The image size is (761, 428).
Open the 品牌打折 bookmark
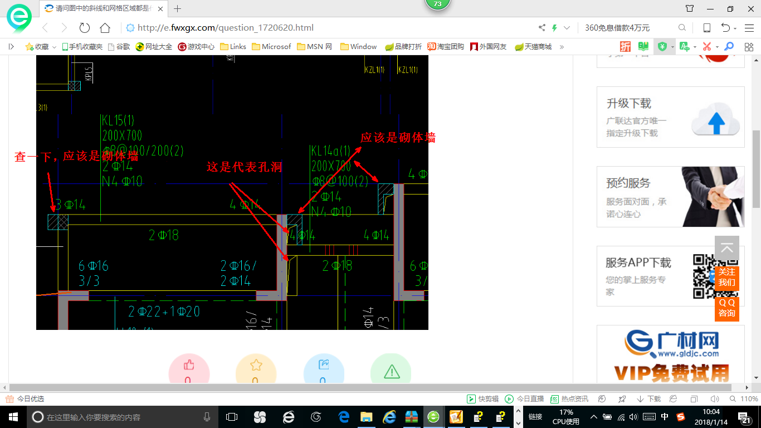click(x=404, y=47)
